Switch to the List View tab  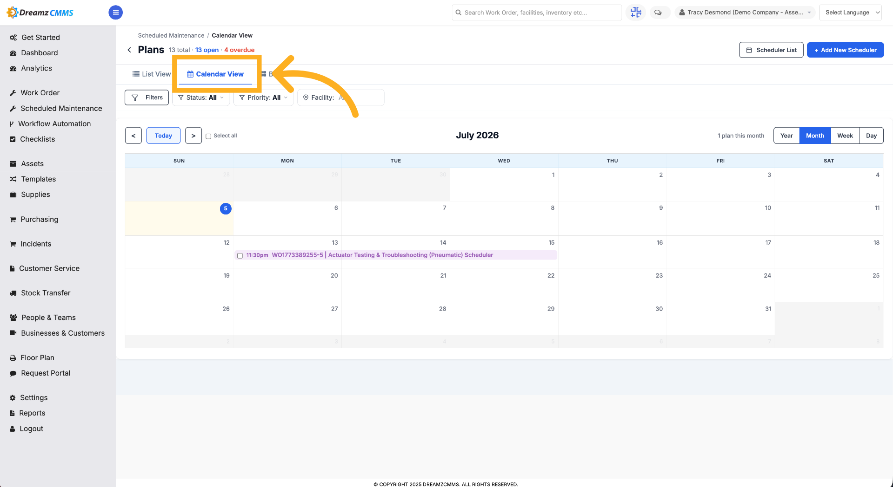click(x=152, y=74)
